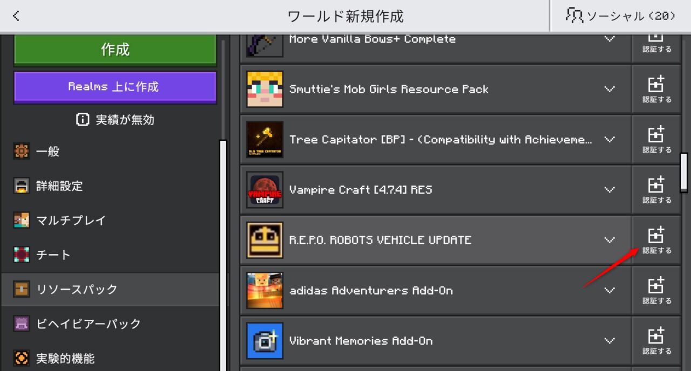This screenshot has width=691, height=371.
Task: Click the Tree Capitator [BP] pack name
Action: tap(441, 140)
